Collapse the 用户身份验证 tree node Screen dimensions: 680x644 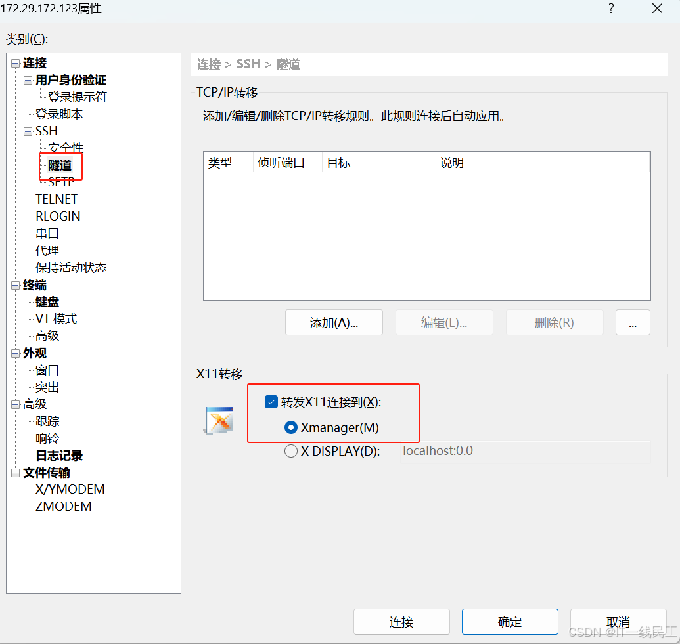28,80
